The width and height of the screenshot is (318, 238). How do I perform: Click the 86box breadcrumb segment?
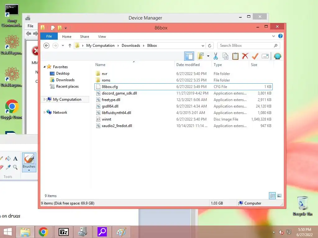pyautogui.click(x=152, y=46)
